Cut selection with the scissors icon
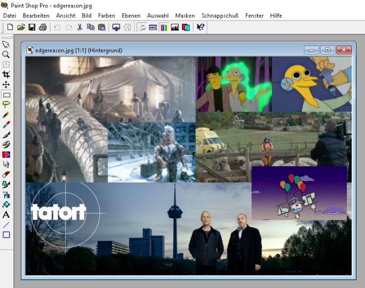This screenshot has width=365, height=288. 80,27
